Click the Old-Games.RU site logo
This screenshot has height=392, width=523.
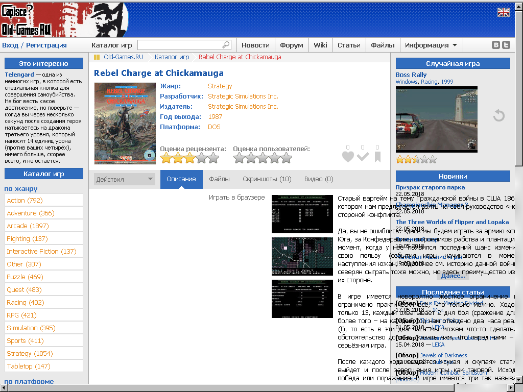(64, 20)
